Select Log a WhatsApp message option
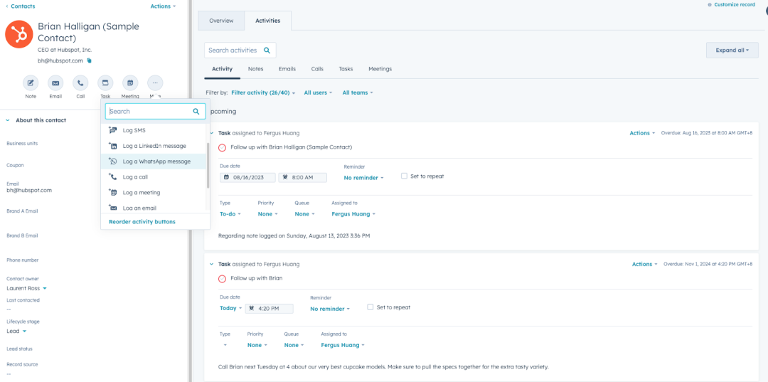 [x=156, y=161]
